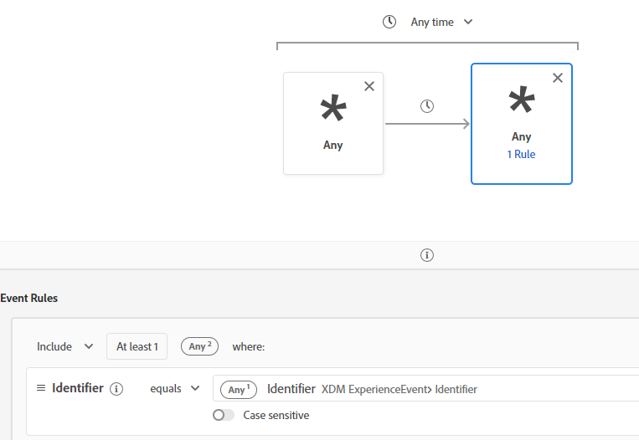This screenshot has width=639, height=440.
Task: Click the Any 1 pill in the value field
Action: click(239, 389)
